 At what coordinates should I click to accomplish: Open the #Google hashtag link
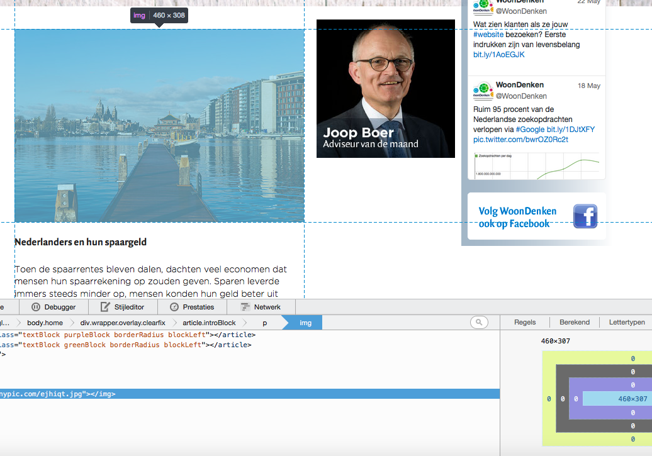pyautogui.click(x=530, y=130)
